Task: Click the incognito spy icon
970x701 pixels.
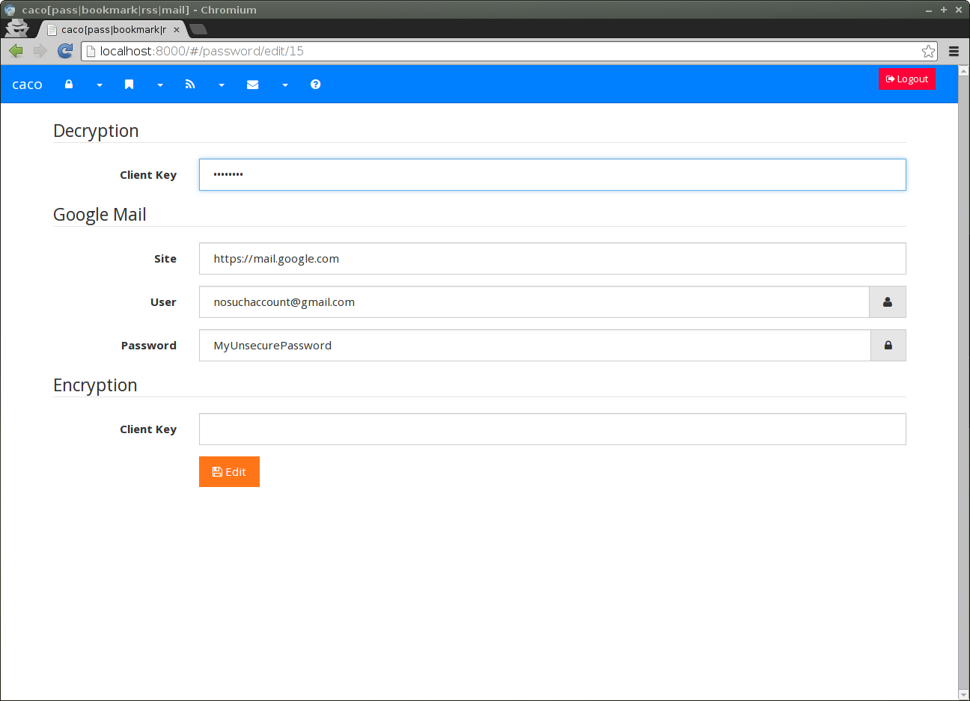Action: pyautogui.click(x=16, y=28)
